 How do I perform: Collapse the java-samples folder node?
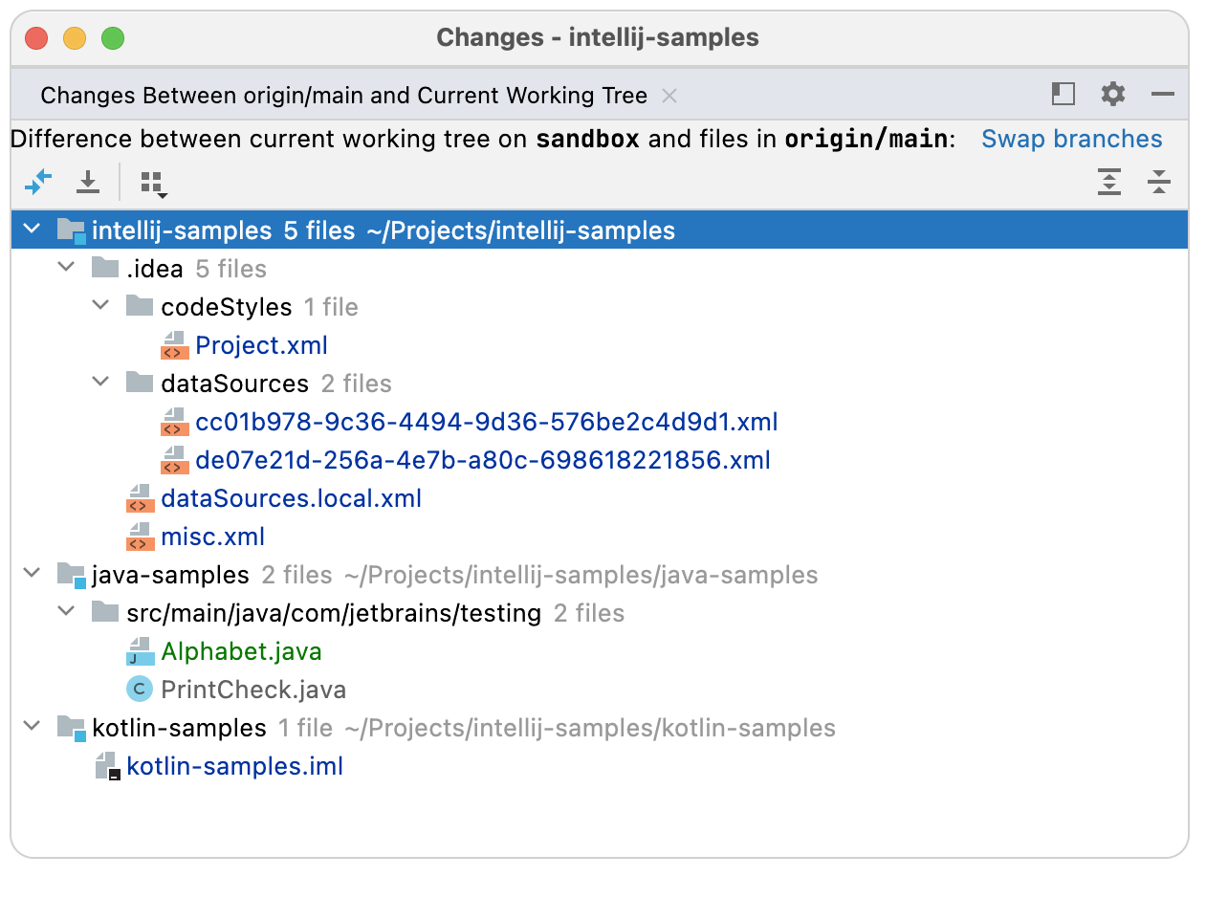[32, 574]
